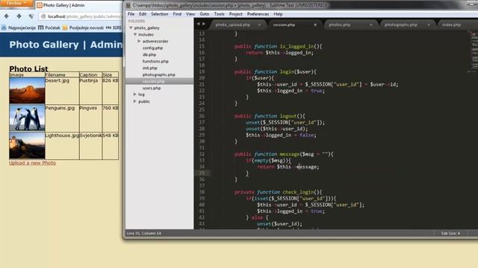Open config.php in the sidebar
478x268 pixels.
click(152, 48)
